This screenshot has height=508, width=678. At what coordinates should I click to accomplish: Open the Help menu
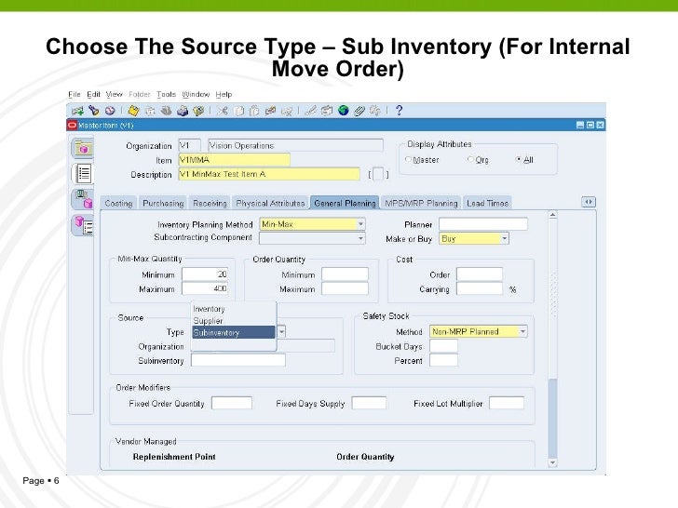coord(224,94)
